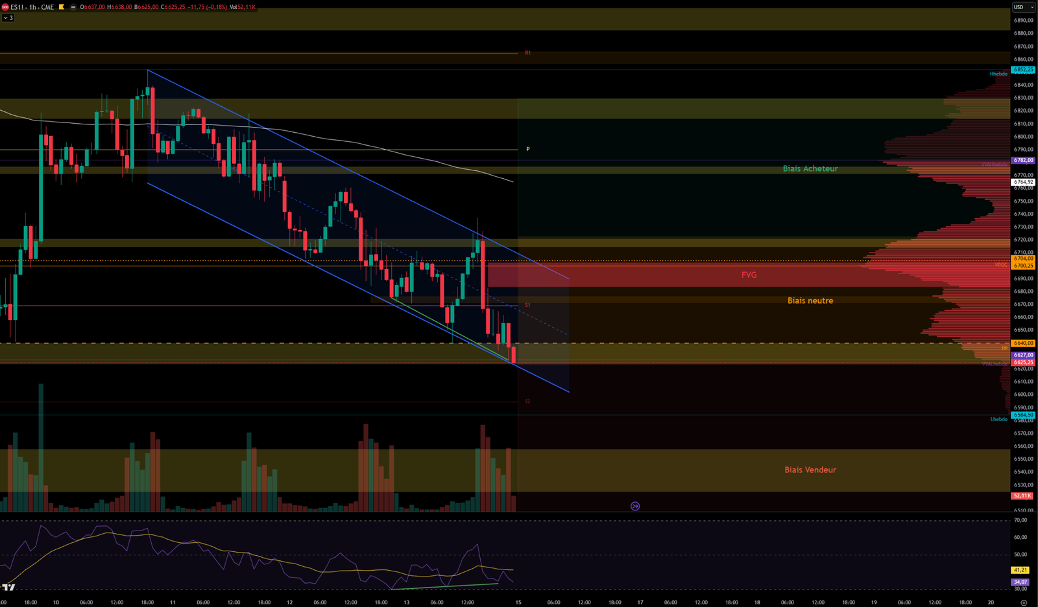Click the R1 pivot level label
1038x607 pixels.
pyautogui.click(x=528, y=52)
